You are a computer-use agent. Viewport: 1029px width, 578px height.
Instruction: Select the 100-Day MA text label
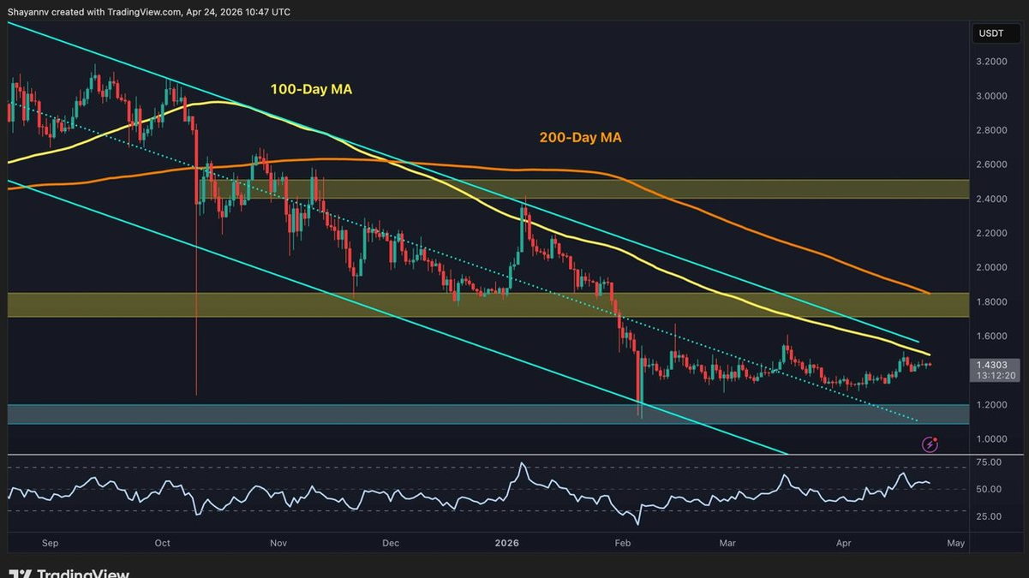tap(311, 89)
